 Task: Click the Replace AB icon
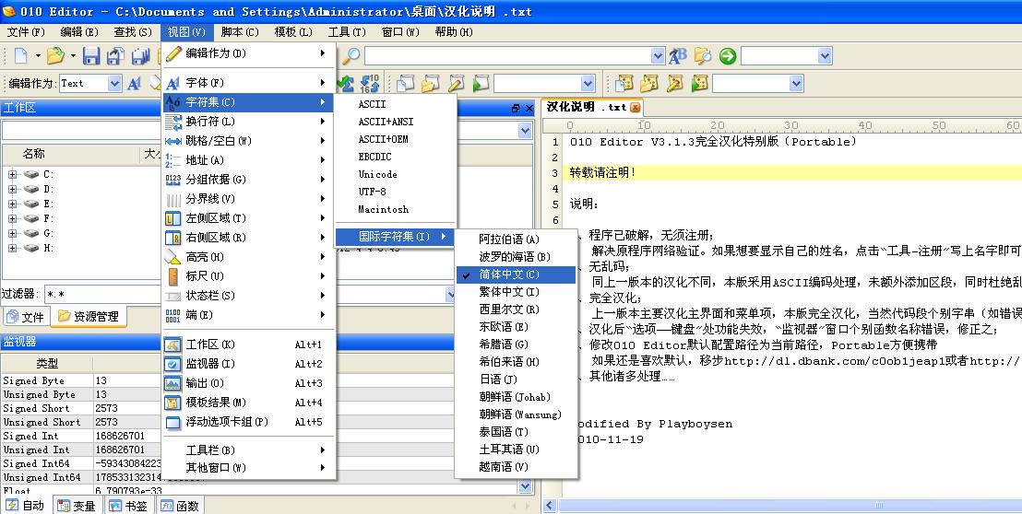pyautogui.click(x=677, y=56)
